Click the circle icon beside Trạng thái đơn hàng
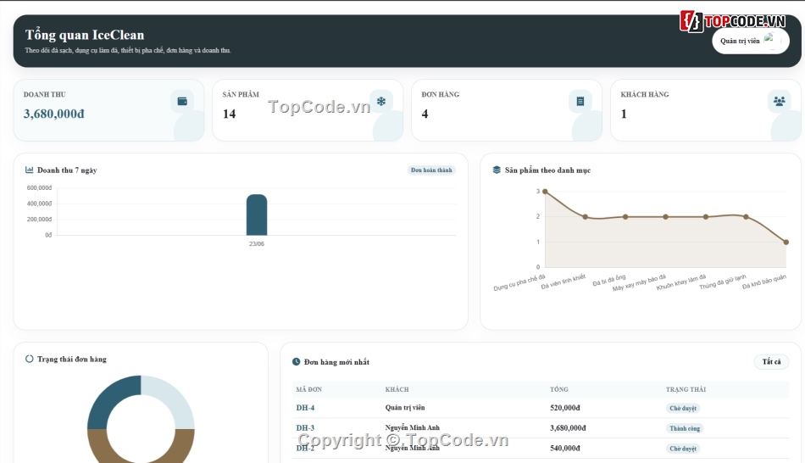 click(30, 359)
